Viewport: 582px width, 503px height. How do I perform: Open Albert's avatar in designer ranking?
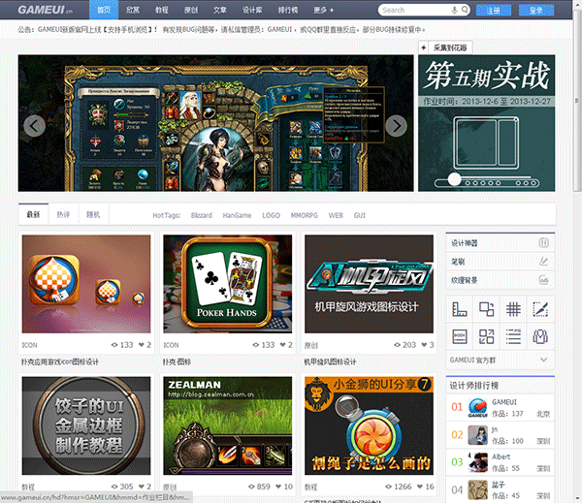[477, 462]
